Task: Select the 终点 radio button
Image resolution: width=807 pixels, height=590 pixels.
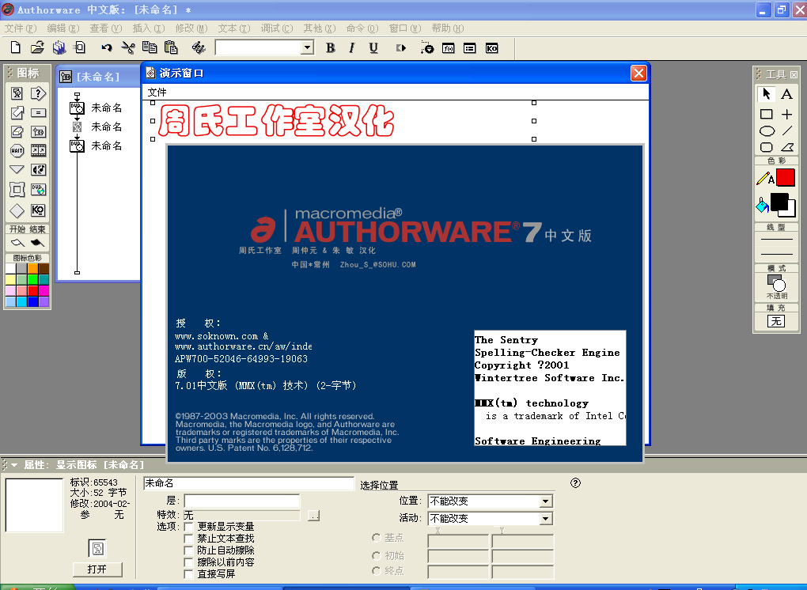Action: (x=377, y=570)
